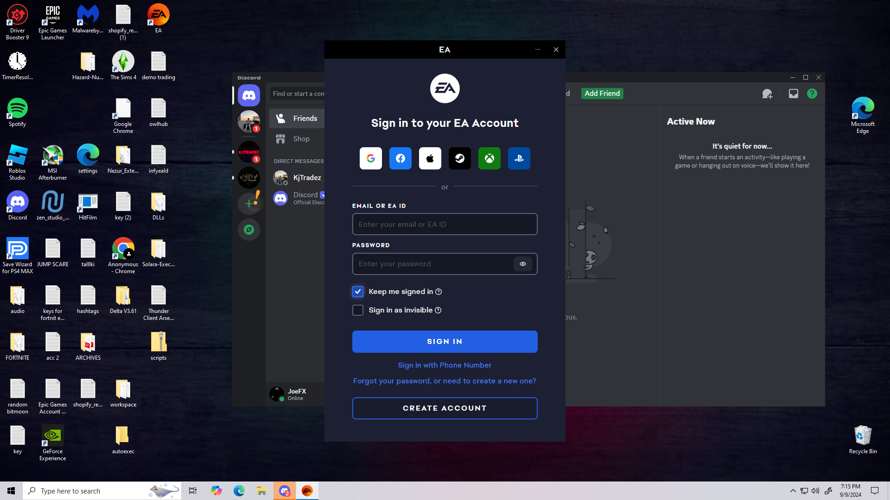The height and width of the screenshot is (500, 890).
Task: Open Discord inbox icon
Action: (x=793, y=94)
